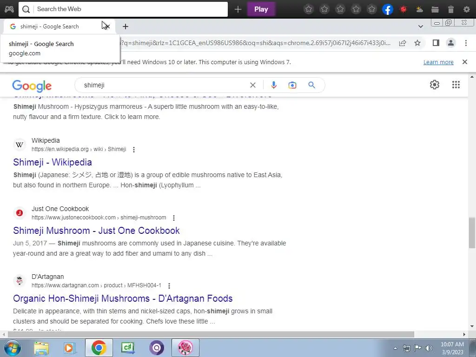This screenshot has height=357, width=476.
Task: Bookmark this page with the star icon
Action: (x=417, y=43)
